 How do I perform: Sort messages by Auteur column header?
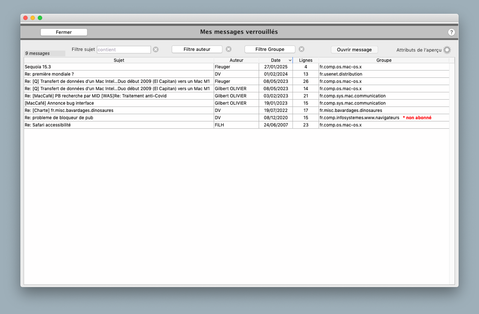coord(236,60)
